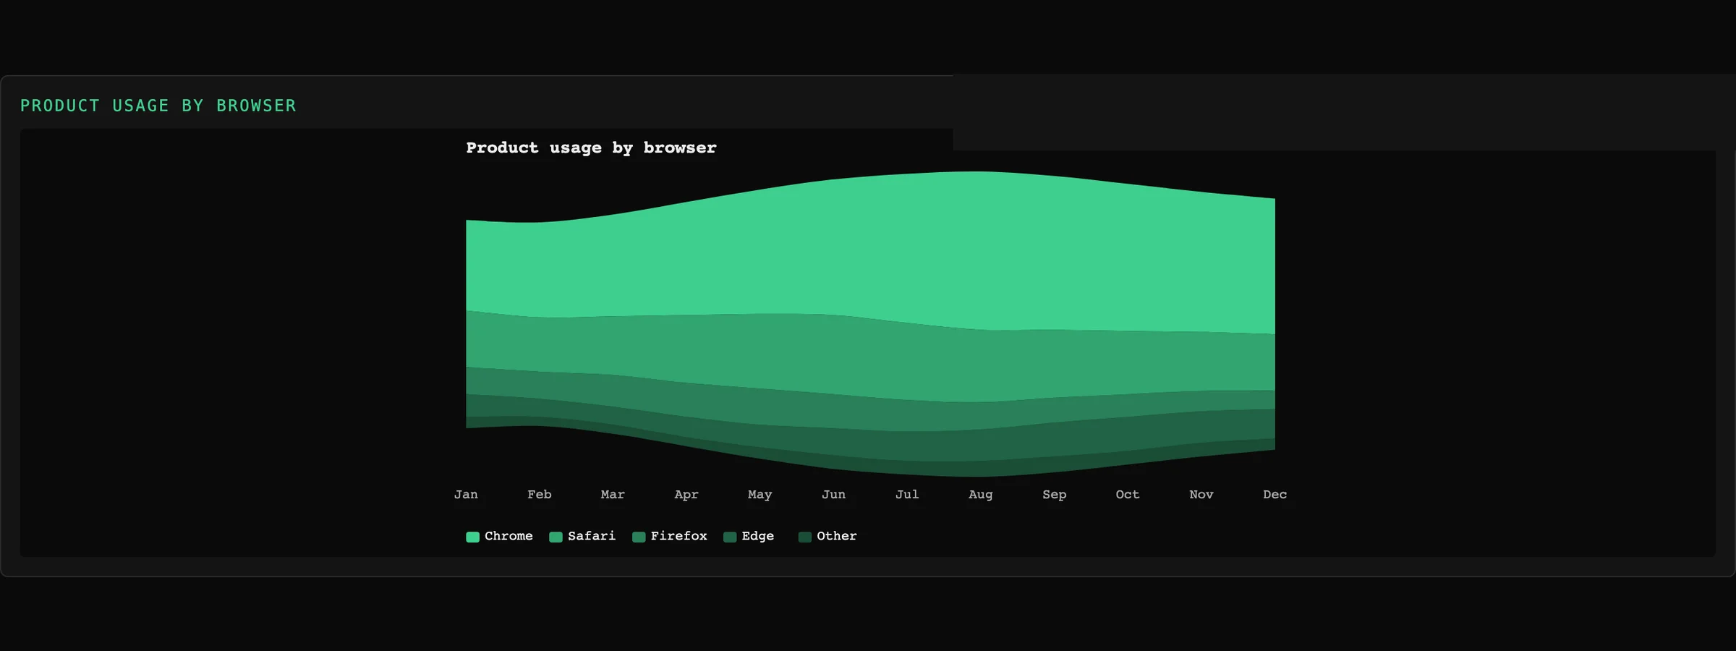The width and height of the screenshot is (1736, 651).
Task: Select the Feb axis label
Action: 540,495
